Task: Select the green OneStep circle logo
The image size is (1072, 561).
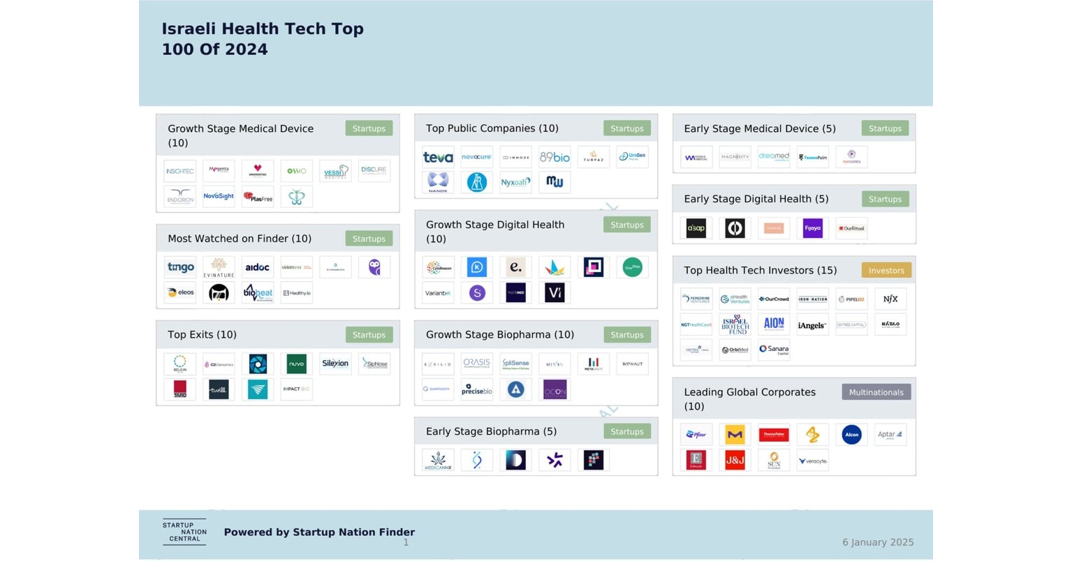Action: (632, 267)
